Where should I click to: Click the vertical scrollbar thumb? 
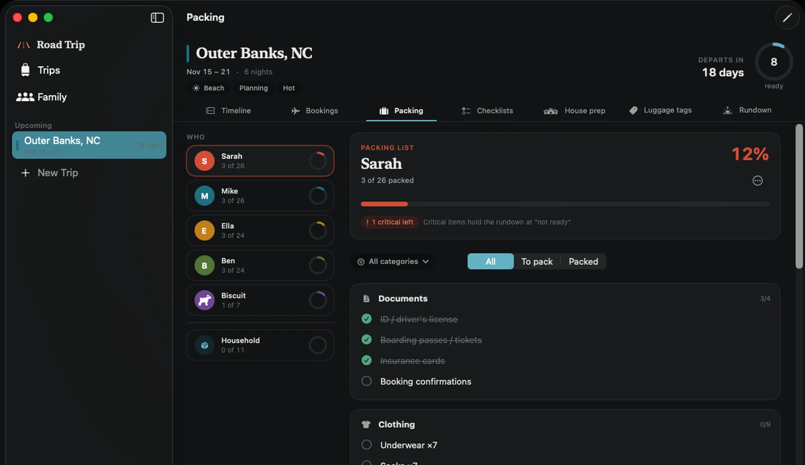(799, 196)
